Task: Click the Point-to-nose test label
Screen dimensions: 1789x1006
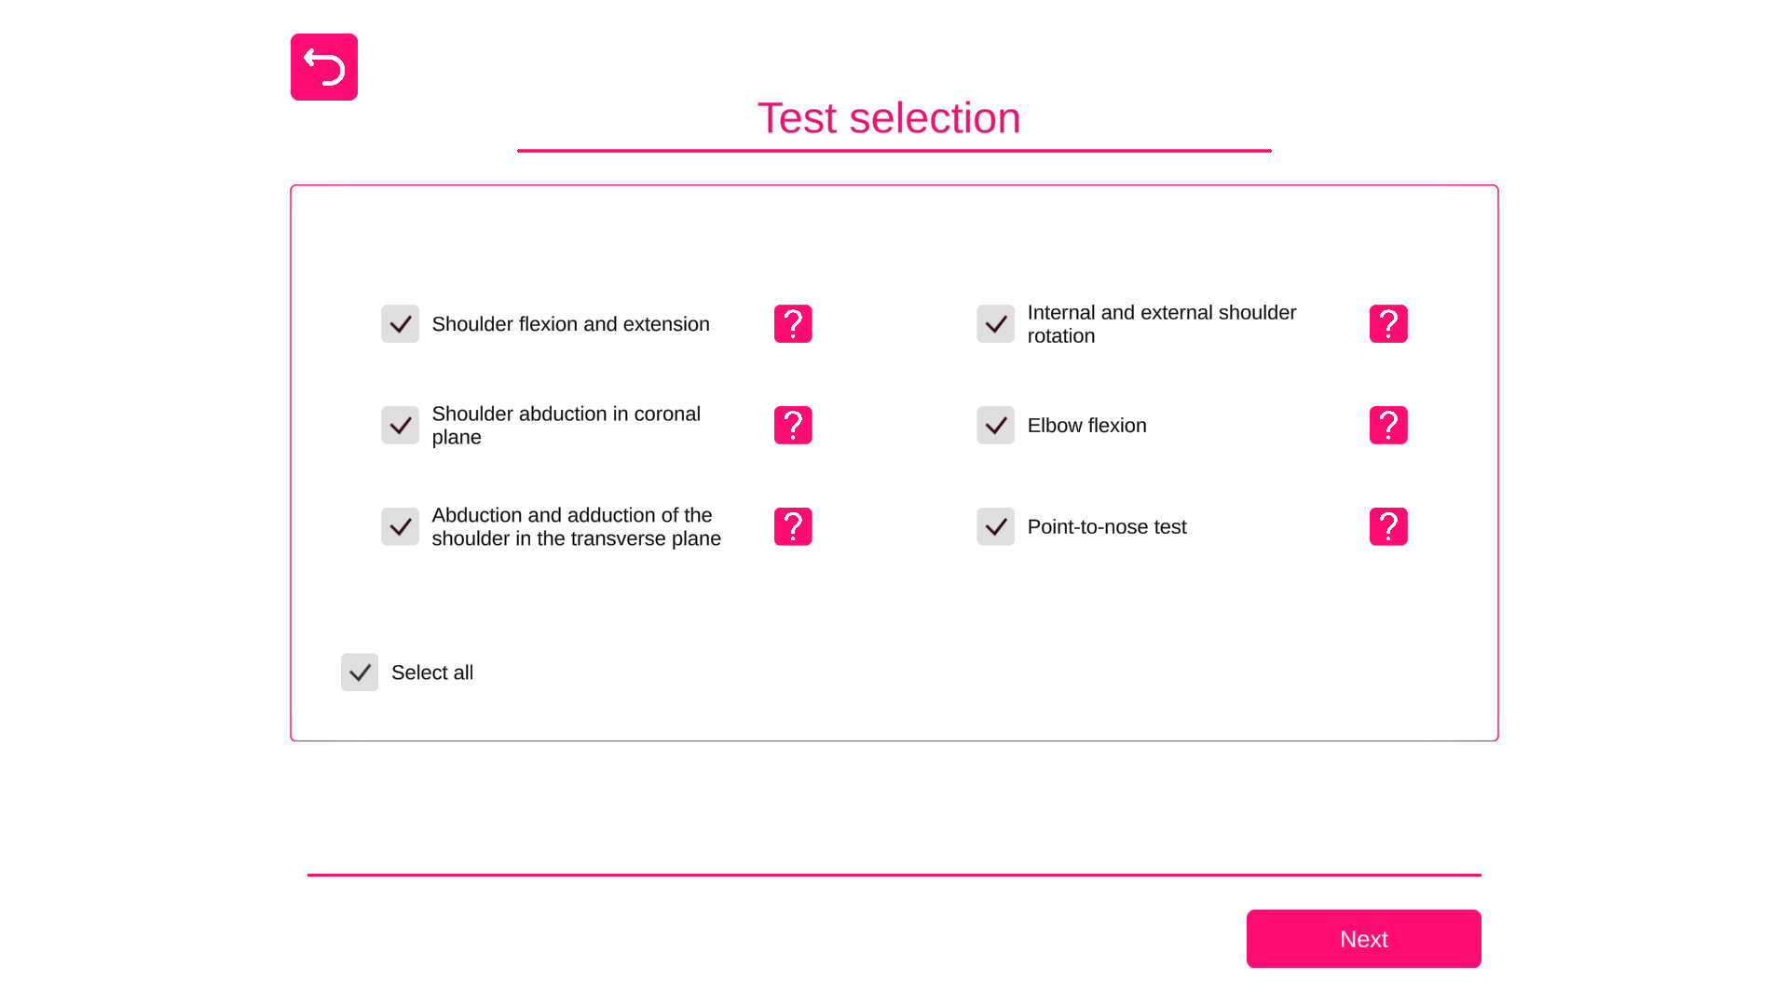Action: [1107, 527]
